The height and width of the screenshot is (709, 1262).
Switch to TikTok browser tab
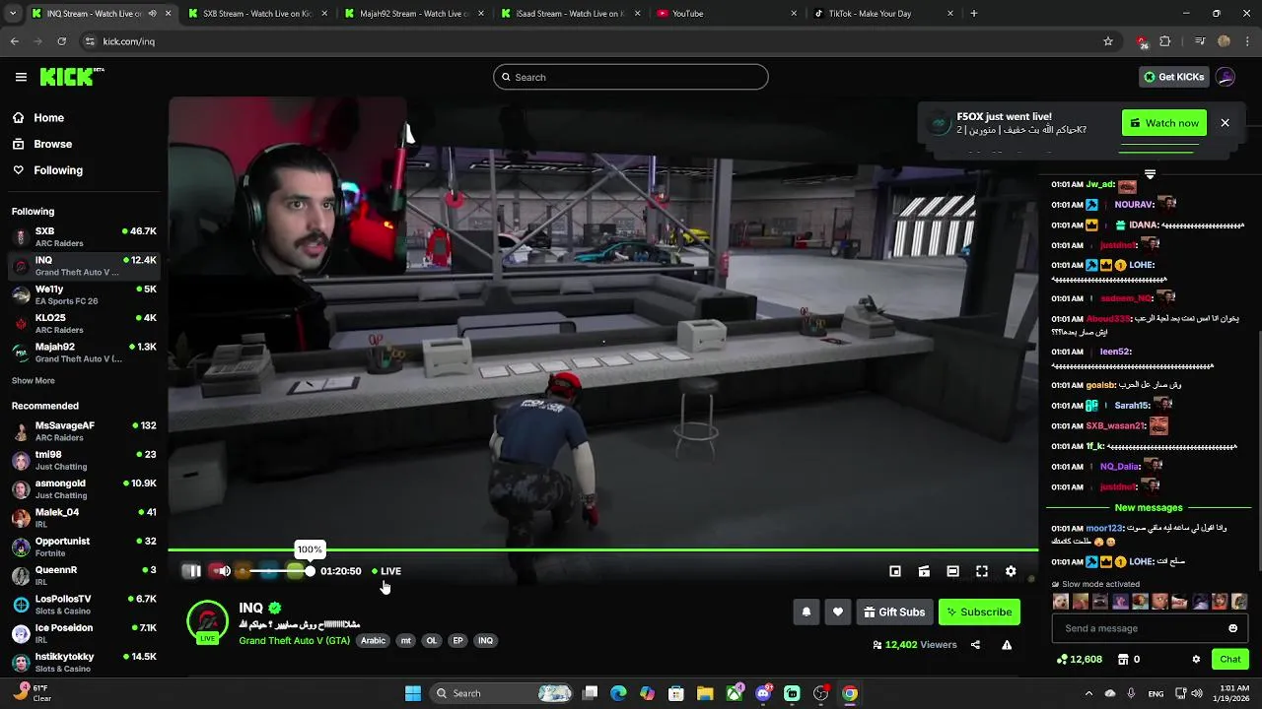point(882,14)
